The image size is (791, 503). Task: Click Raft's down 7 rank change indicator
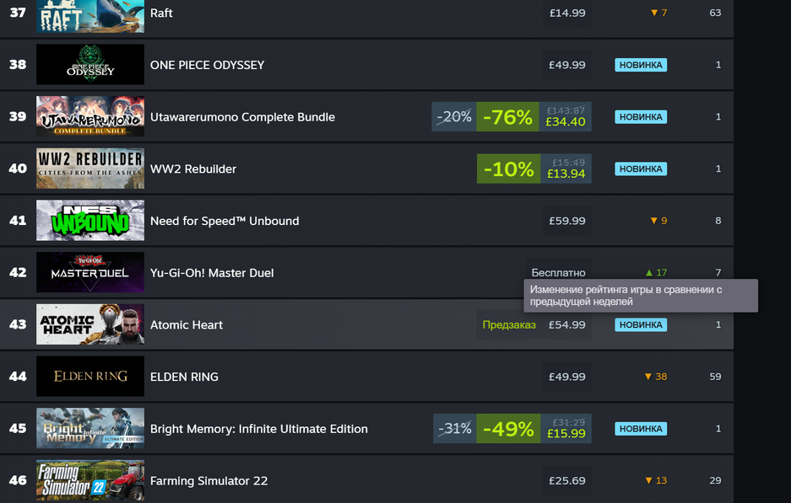coord(658,13)
